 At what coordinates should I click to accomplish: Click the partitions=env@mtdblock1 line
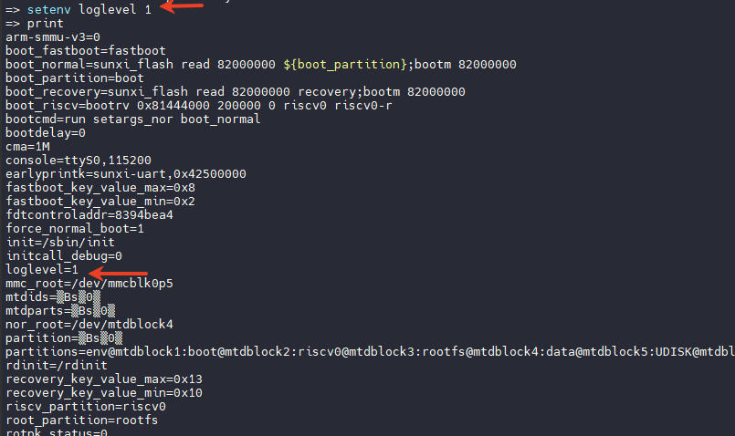tap(370, 352)
